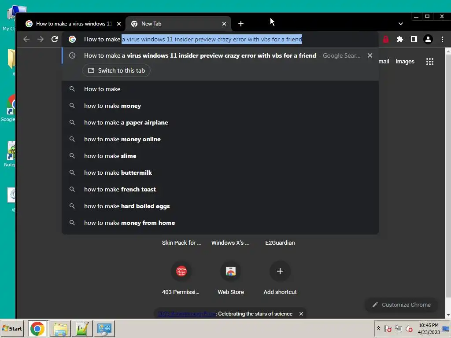Remove the history suggestion with its X
451x338 pixels.
click(x=370, y=55)
